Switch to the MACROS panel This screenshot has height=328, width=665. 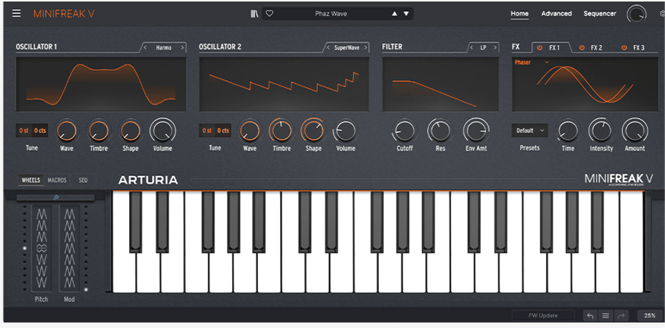(x=57, y=180)
